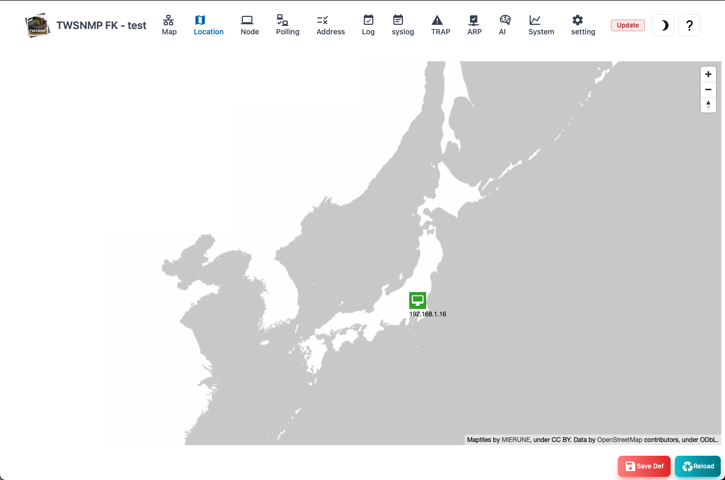725x480 pixels.
Task: Toggle dark mode with moon icon
Action: tap(663, 25)
